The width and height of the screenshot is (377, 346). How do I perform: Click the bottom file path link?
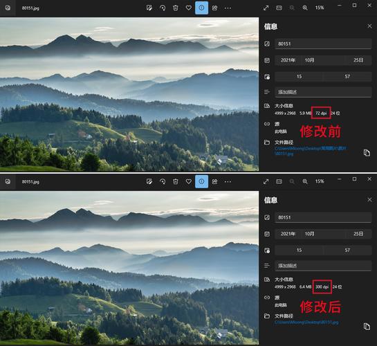click(x=306, y=322)
